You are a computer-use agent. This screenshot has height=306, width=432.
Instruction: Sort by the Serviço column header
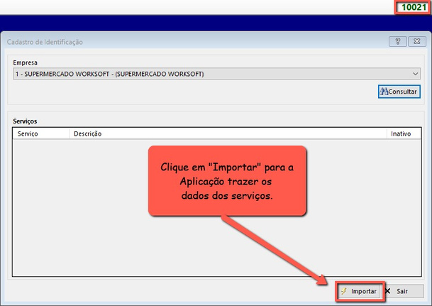[x=28, y=133]
